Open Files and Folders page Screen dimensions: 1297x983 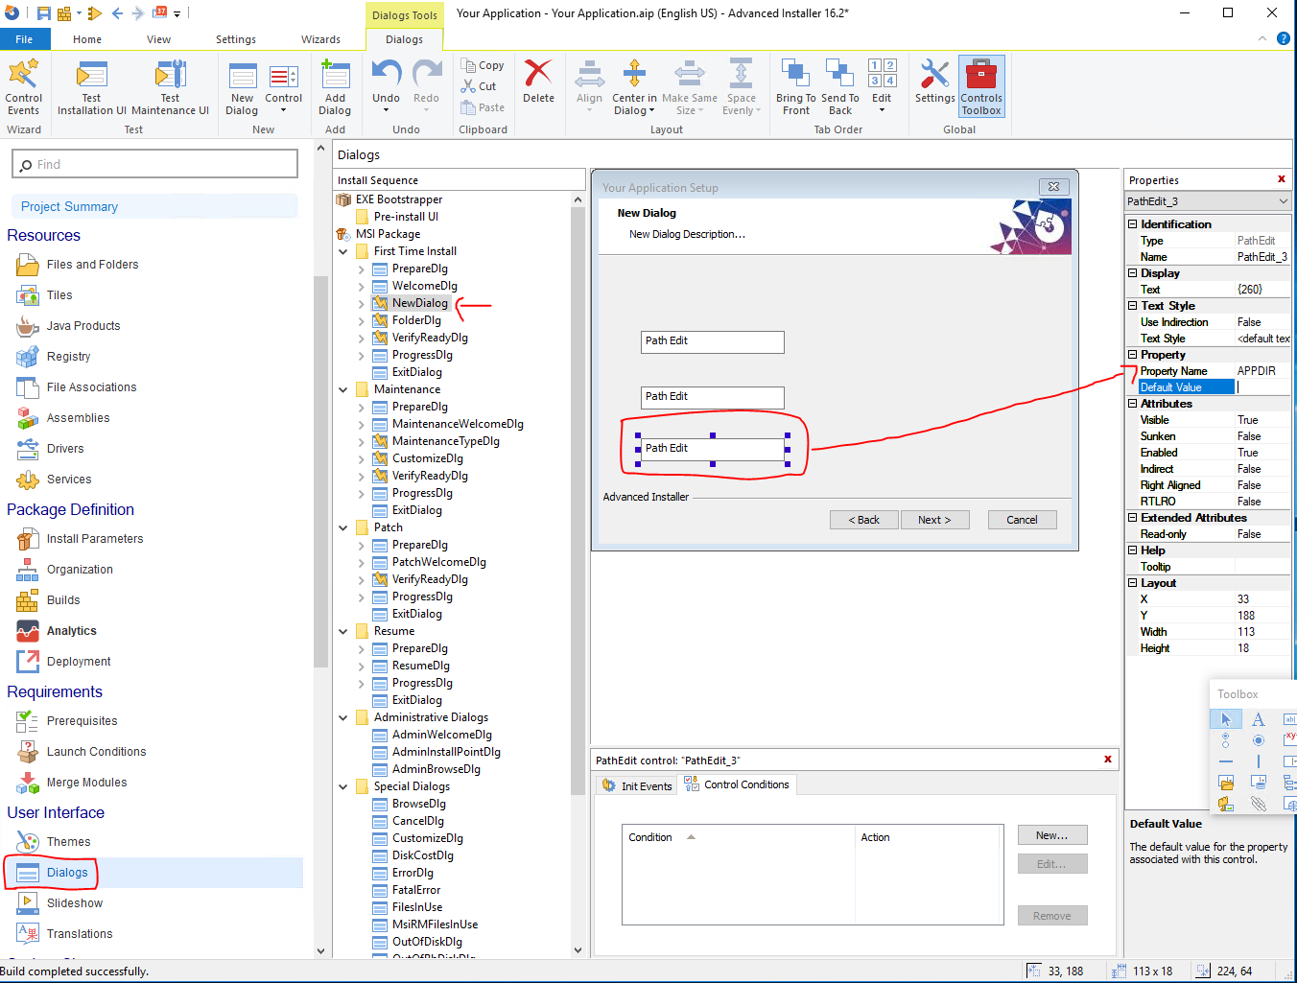(92, 265)
